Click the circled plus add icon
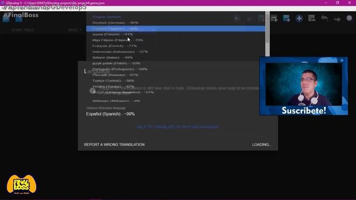This screenshot has width=356, height=200. tap(299, 18)
